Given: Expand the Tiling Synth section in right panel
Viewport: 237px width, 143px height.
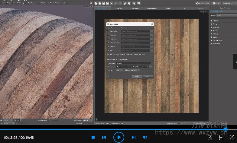Looking at the screenshot, I should 218,40.
